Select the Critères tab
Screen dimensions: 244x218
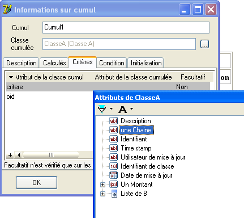[83, 62]
